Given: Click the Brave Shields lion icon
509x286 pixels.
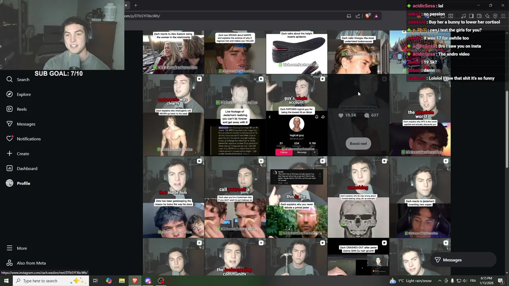Looking at the screenshot, I should click(367, 16).
